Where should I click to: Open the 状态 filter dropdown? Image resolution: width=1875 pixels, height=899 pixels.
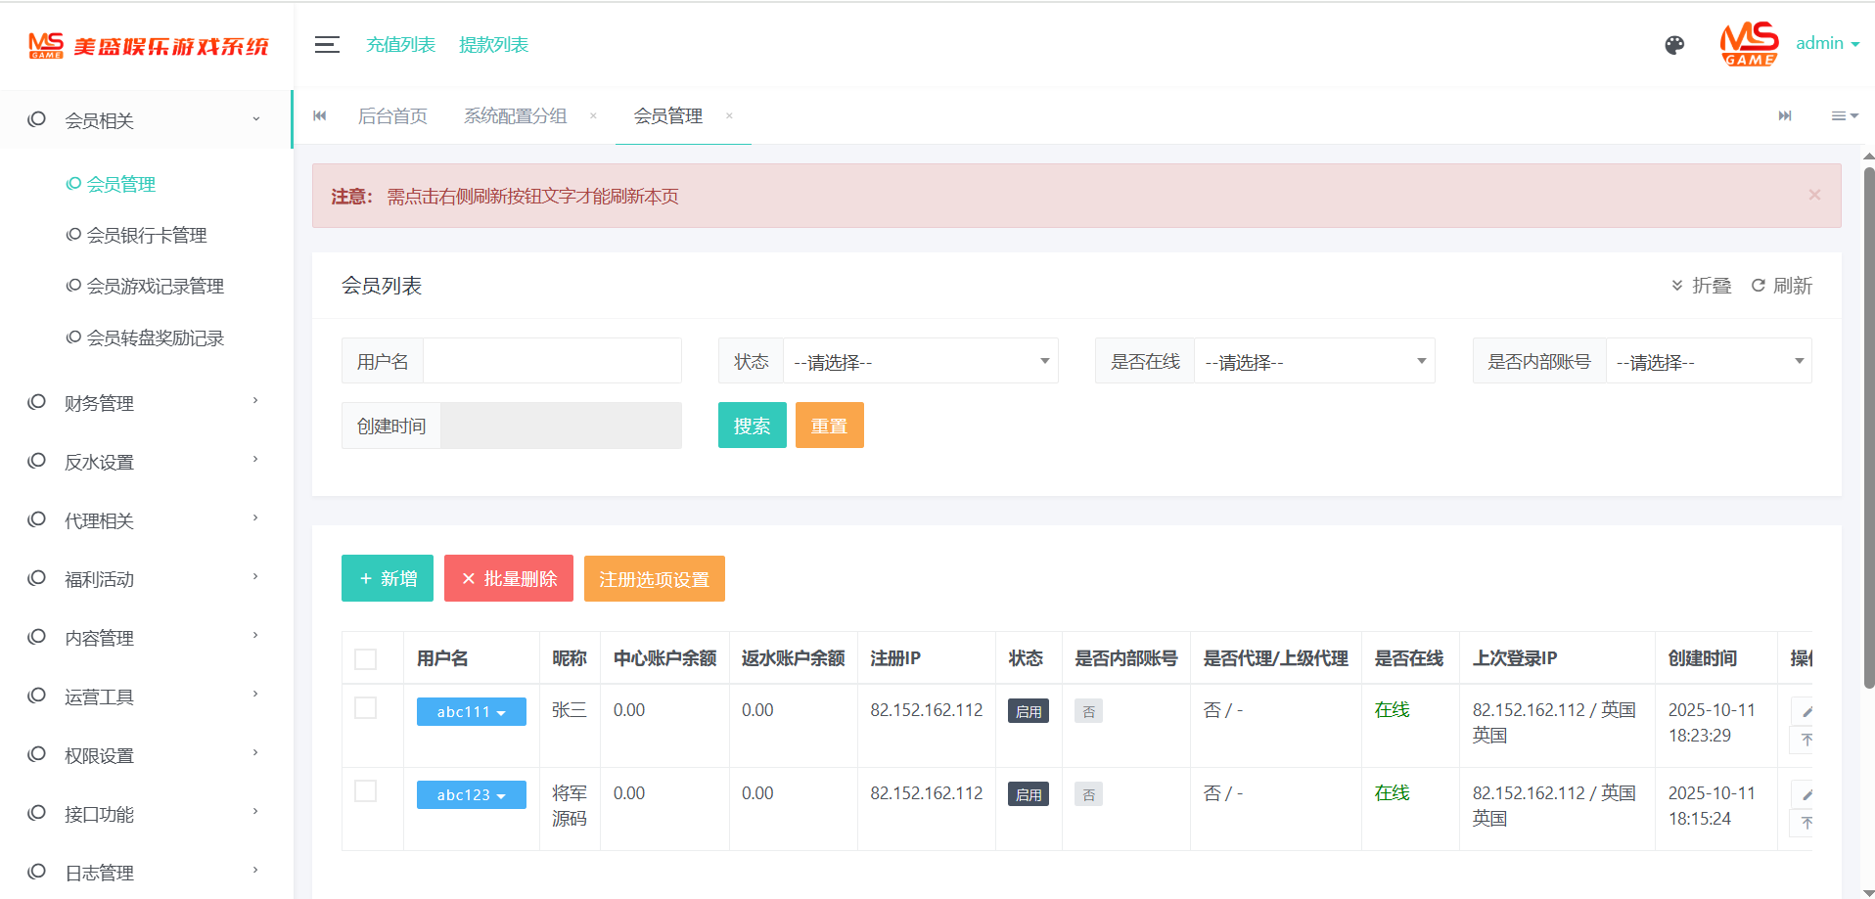(x=920, y=362)
